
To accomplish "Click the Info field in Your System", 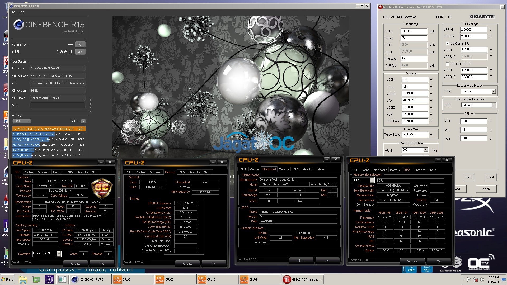I will (57, 105).
